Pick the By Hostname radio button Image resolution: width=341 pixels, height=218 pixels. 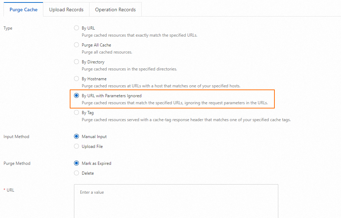(x=76, y=79)
